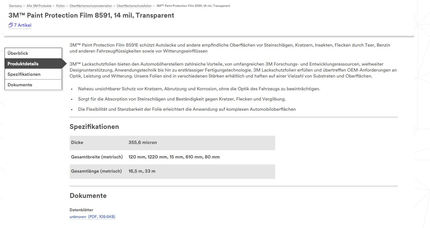Click the last breadcrumb item for Film 8591
The height and width of the screenshot is (228, 430).
193,6
